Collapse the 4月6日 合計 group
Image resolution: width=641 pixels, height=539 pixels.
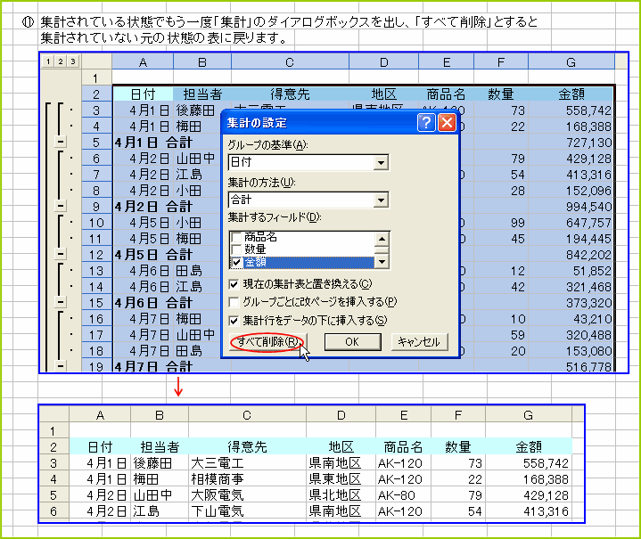click(x=61, y=302)
